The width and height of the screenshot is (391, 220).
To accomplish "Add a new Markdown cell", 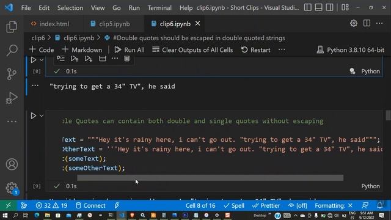I will pos(82,50).
